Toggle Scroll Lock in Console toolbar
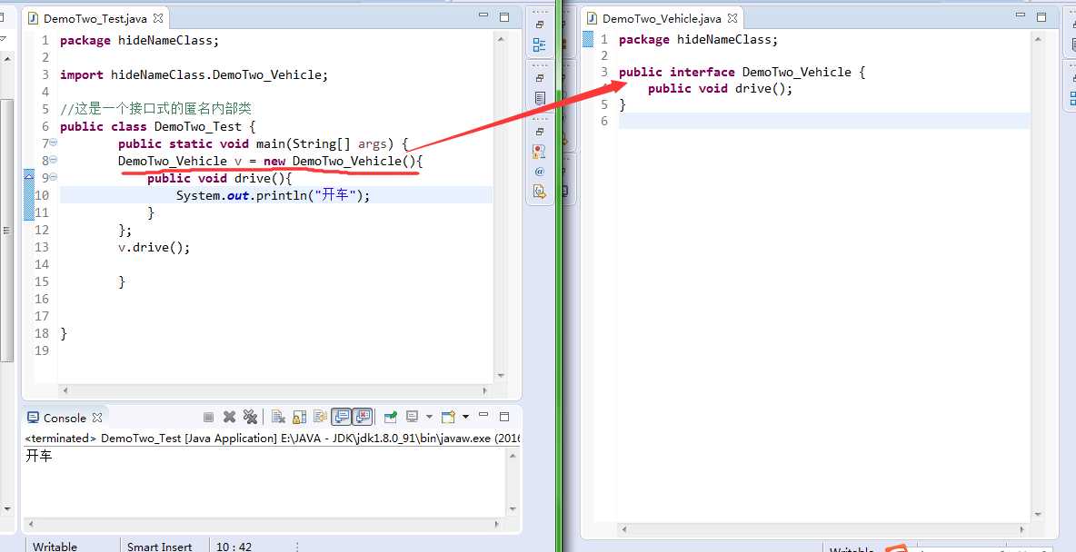The width and height of the screenshot is (1076, 552). pyautogui.click(x=300, y=417)
